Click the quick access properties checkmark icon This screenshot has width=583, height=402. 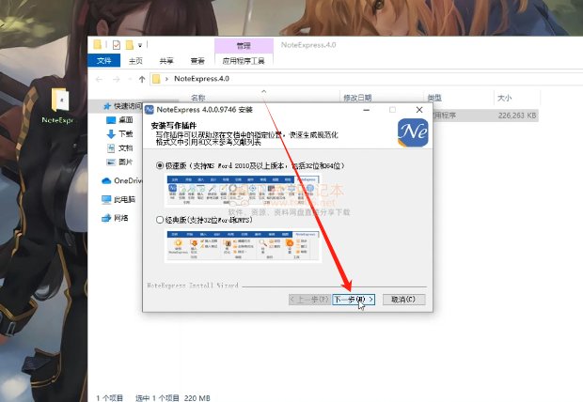(x=117, y=45)
